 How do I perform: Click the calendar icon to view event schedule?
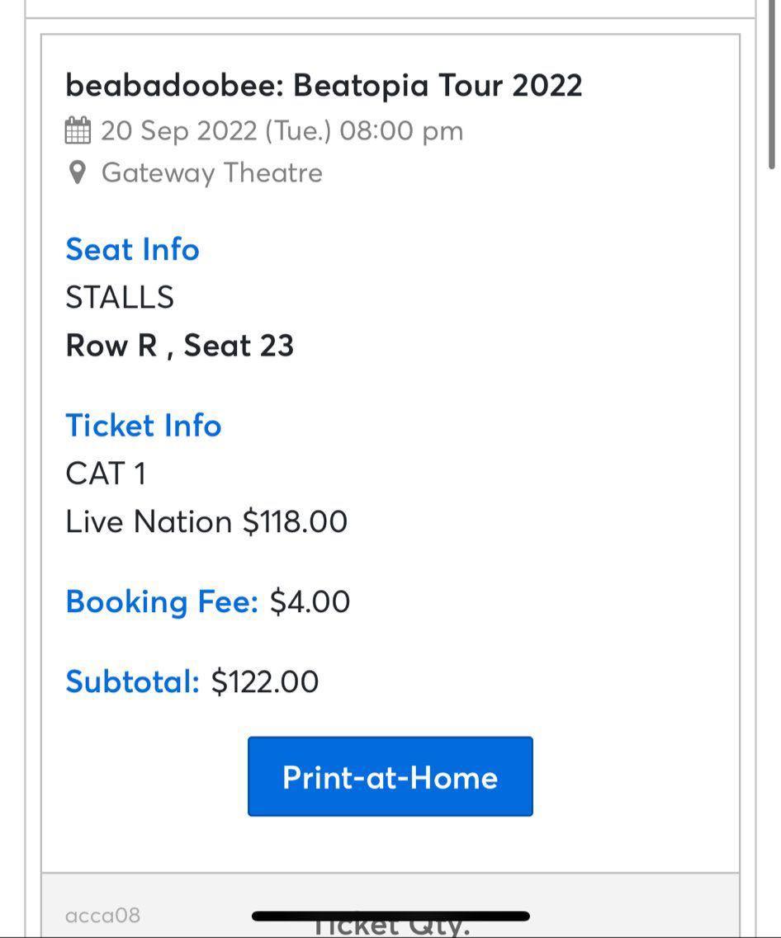click(x=79, y=130)
